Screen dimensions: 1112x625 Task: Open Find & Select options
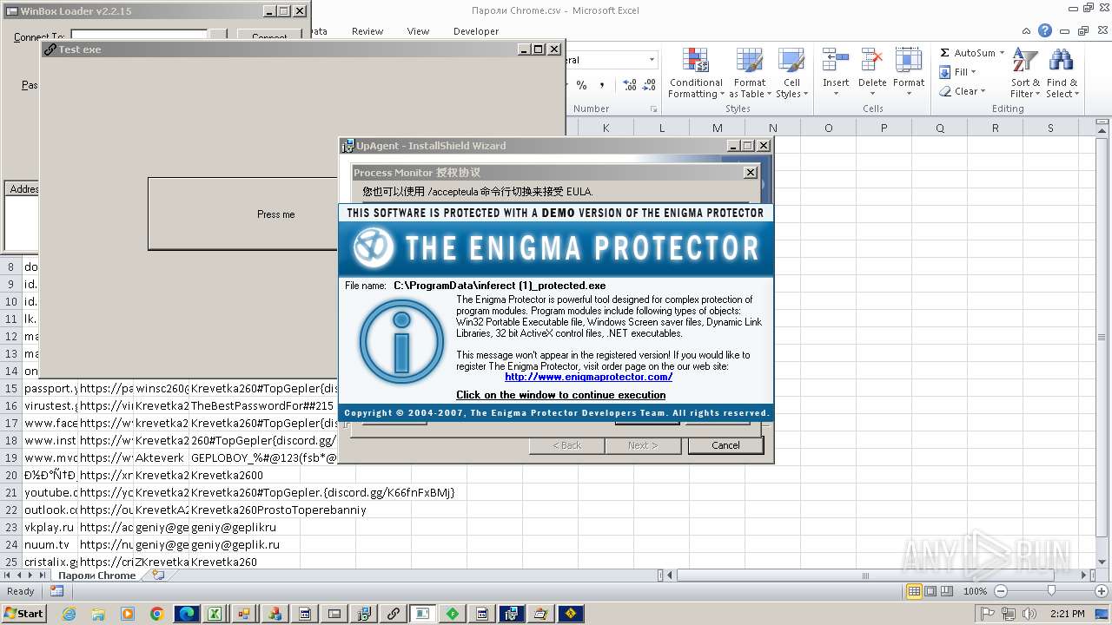pos(1061,74)
